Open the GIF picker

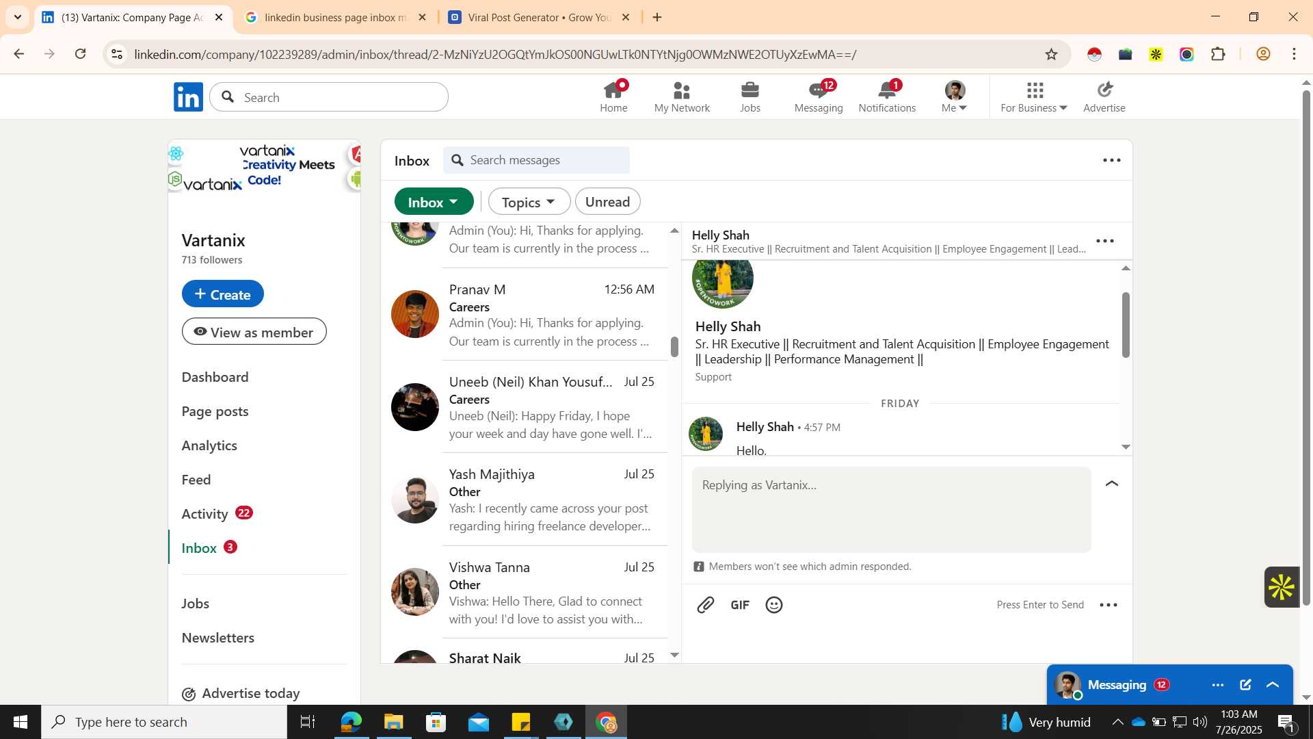coord(740,605)
